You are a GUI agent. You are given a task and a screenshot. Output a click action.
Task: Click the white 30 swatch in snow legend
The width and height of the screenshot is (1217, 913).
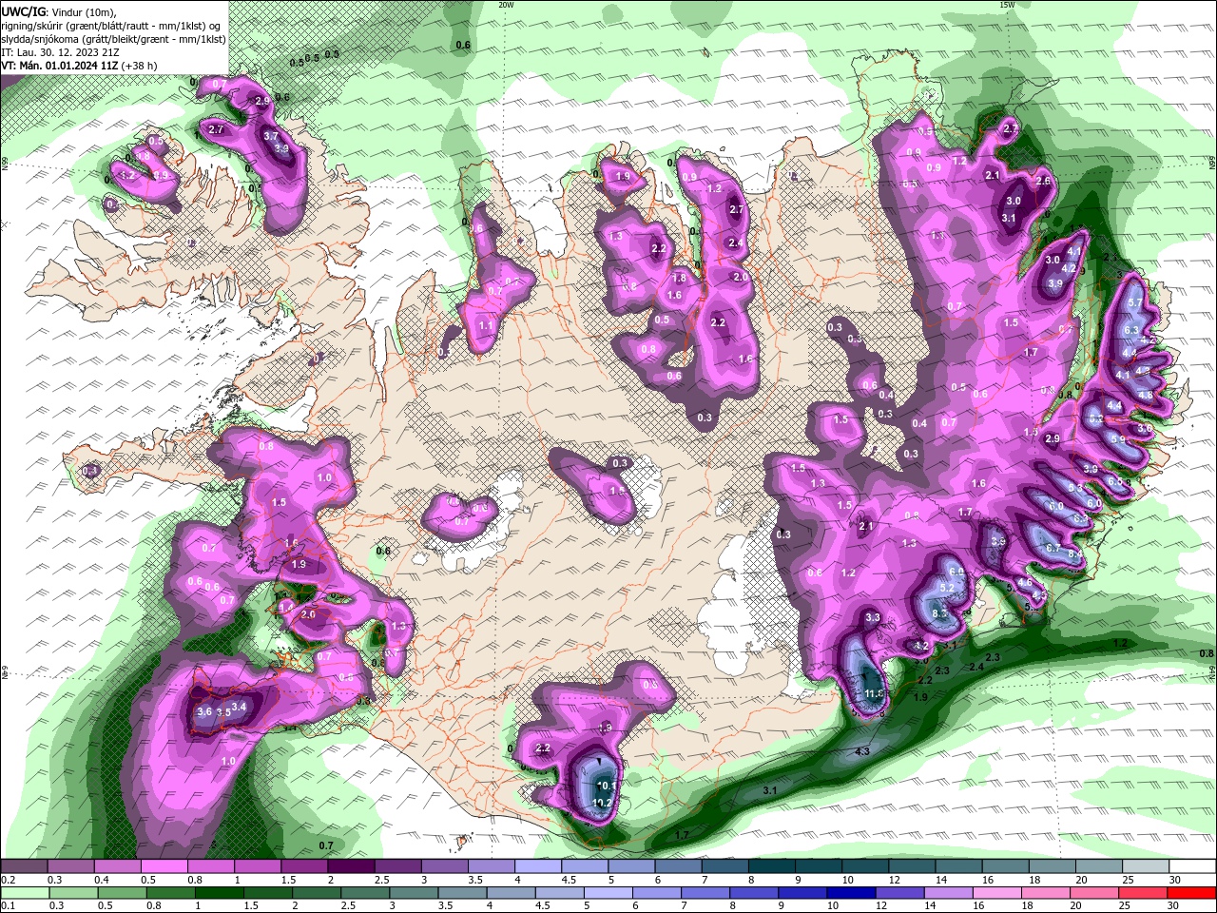pyautogui.click(x=1192, y=866)
